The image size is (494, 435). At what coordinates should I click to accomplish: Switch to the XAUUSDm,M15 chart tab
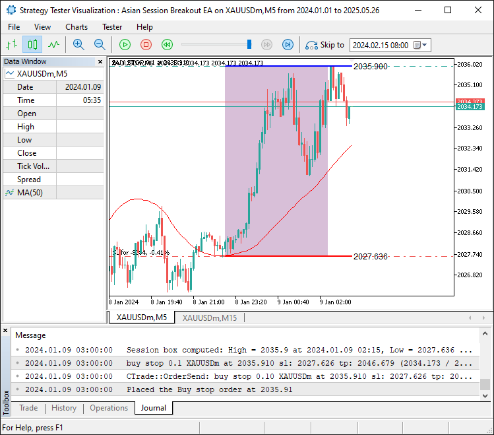pyautogui.click(x=209, y=318)
